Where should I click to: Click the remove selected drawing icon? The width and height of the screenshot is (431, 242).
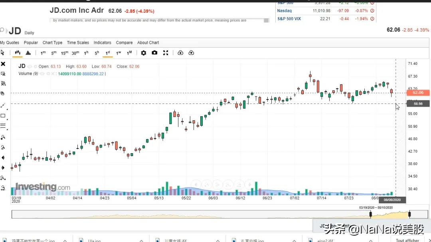[x=3, y=74]
